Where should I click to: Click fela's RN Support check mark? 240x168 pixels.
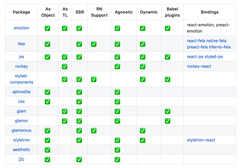(94, 44)
